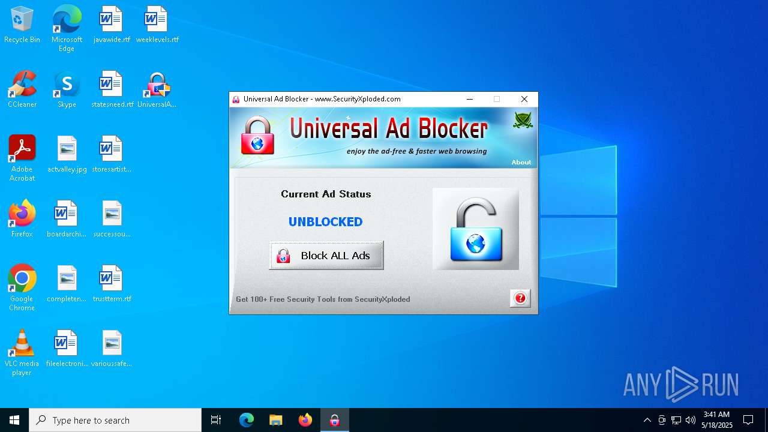Expand the hidden system tray icons
Image resolution: width=768 pixels, height=432 pixels.
click(x=647, y=420)
